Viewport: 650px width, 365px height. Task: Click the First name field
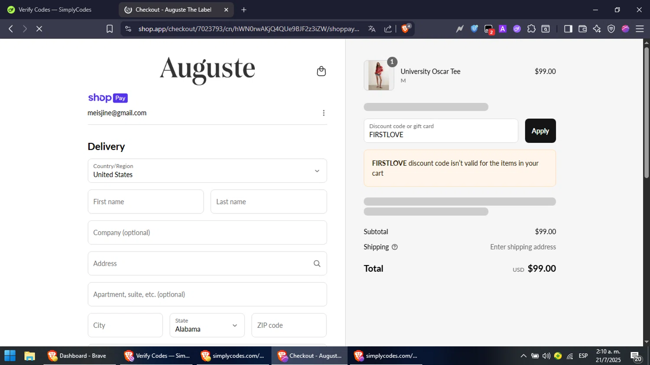coord(146,202)
